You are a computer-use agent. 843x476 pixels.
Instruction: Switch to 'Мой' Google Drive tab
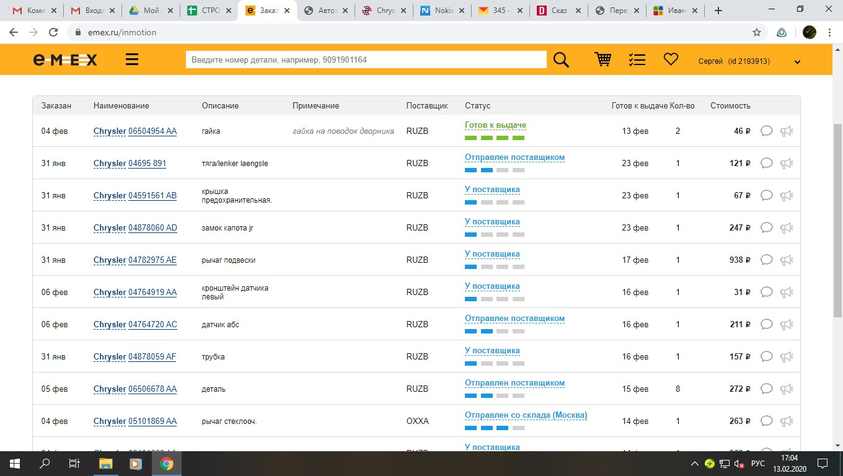point(150,11)
